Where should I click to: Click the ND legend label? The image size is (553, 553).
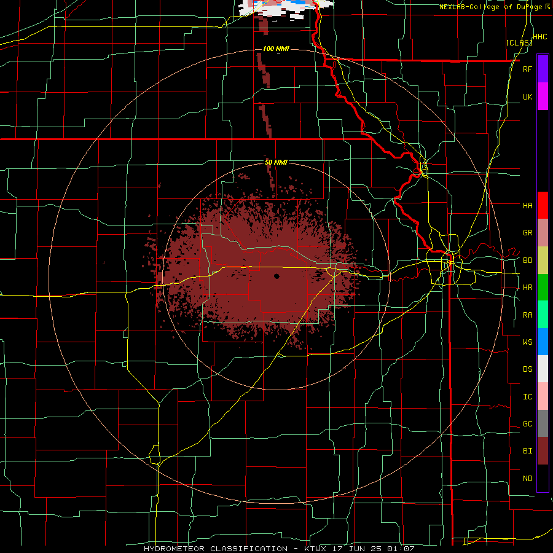click(x=527, y=479)
